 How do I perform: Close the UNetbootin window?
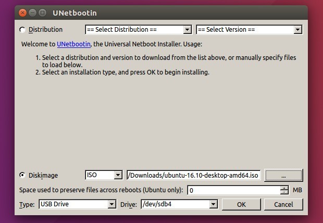(22, 13)
